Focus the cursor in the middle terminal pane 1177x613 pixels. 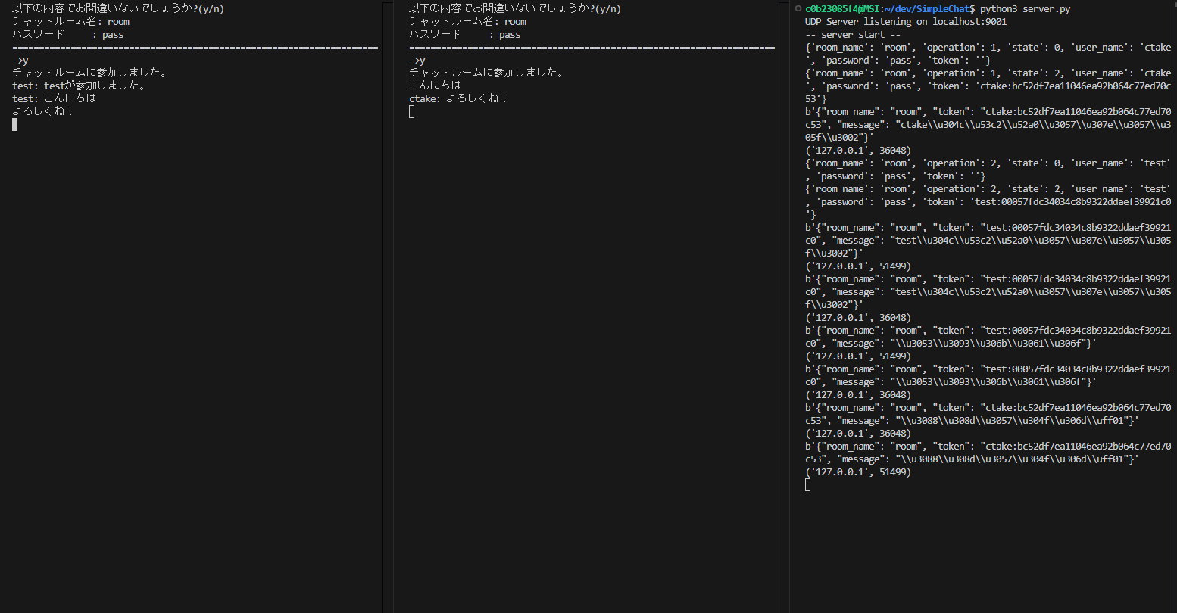pyautogui.click(x=411, y=112)
